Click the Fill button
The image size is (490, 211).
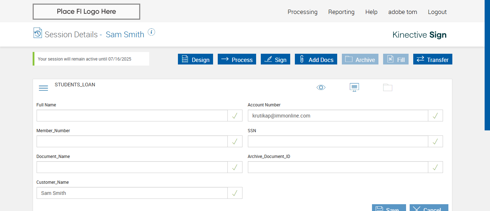(x=396, y=59)
